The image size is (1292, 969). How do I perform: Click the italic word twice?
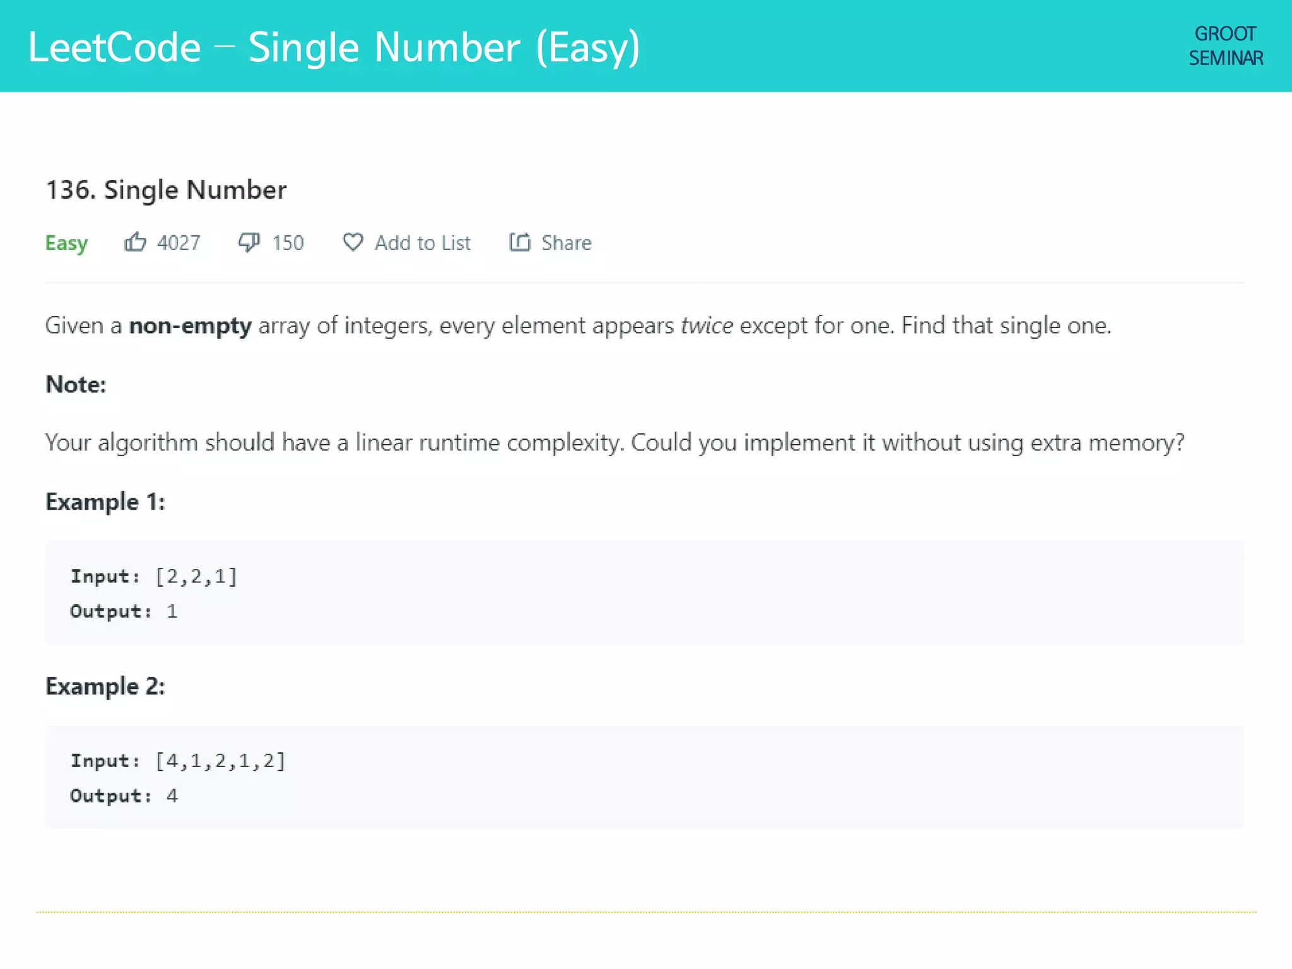coord(707,326)
